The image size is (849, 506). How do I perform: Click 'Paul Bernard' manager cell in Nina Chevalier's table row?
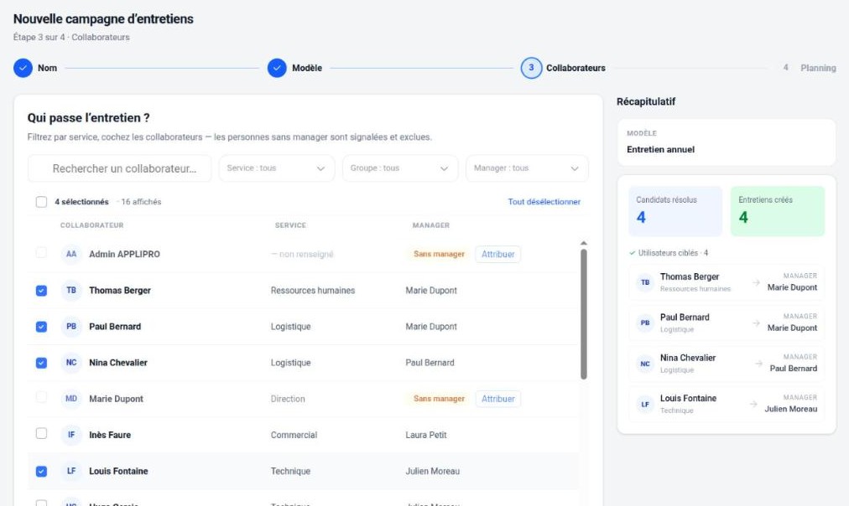(x=430, y=363)
